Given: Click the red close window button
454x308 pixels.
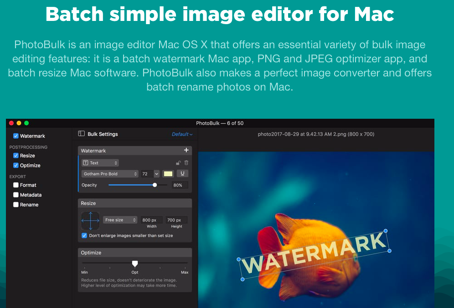Looking at the screenshot, I should tap(11, 123).
